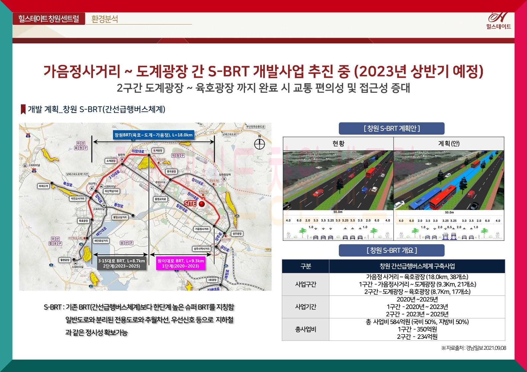Viewport: 527px width, 372px height.
Task: Click the line starting 일반도로와 분리된 전용도로
Action: point(149,320)
